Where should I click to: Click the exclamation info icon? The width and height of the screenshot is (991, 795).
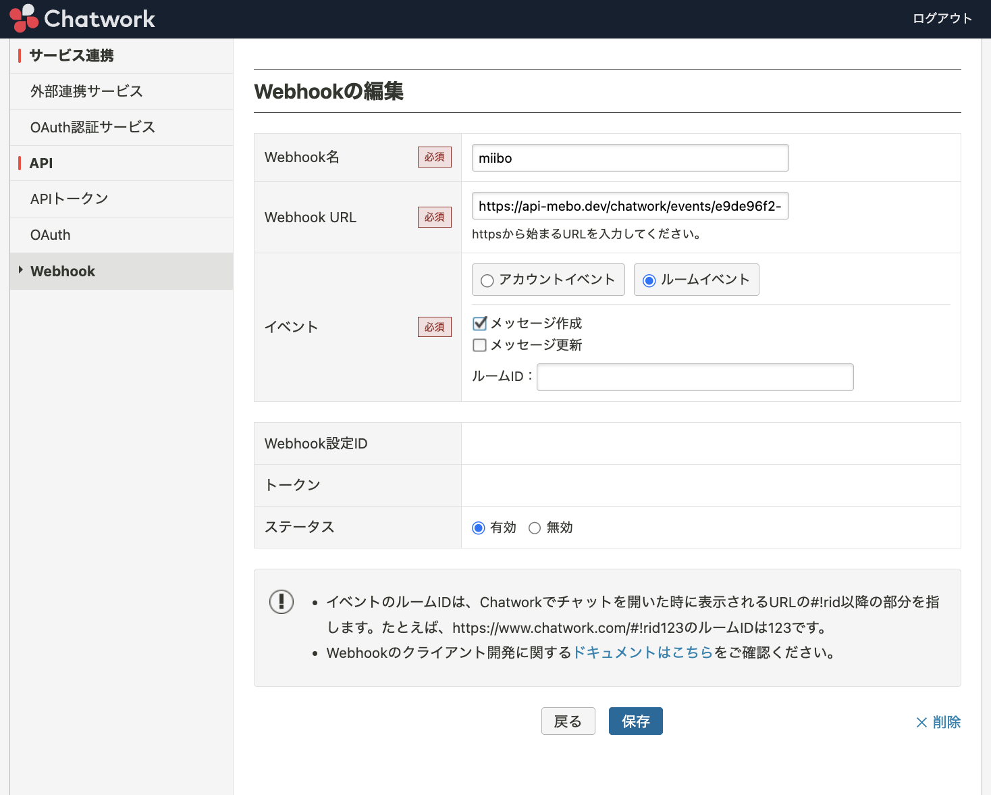pos(282,601)
